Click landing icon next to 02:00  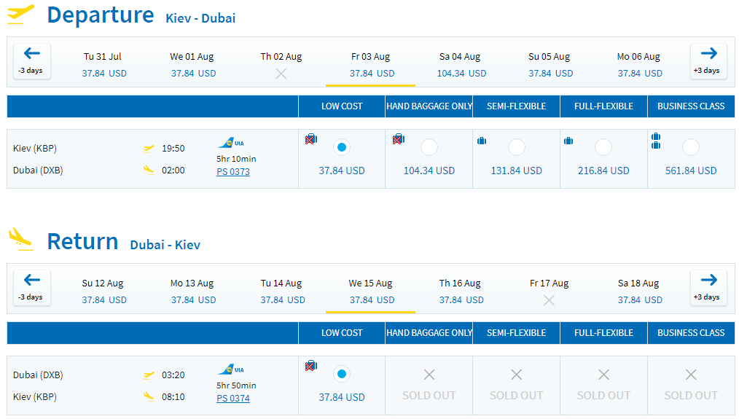tap(149, 170)
